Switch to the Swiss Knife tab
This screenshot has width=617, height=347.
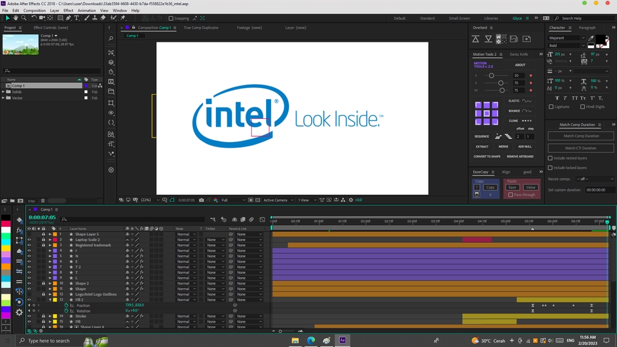(519, 54)
